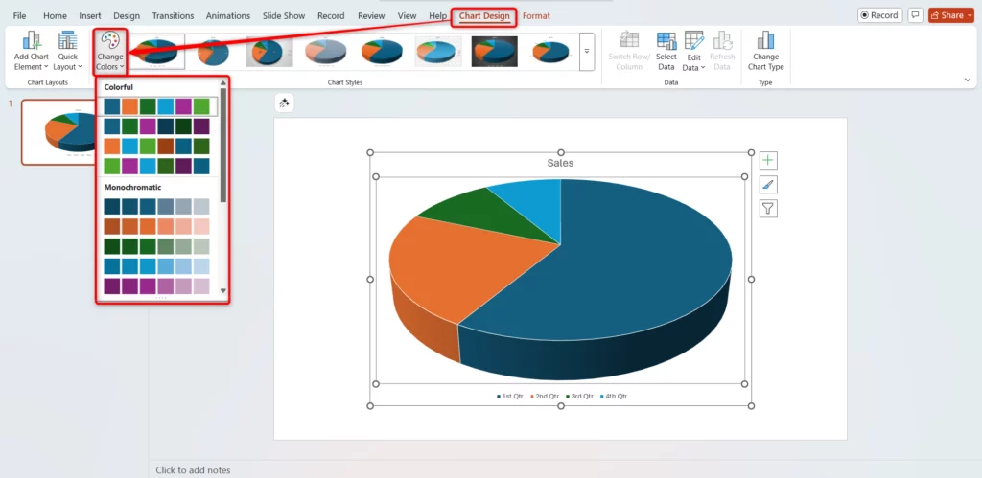The width and height of the screenshot is (982, 478).
Task: Expand the chart styles gallery arrow
Action: pyautogui.click(x=587, y=51)
